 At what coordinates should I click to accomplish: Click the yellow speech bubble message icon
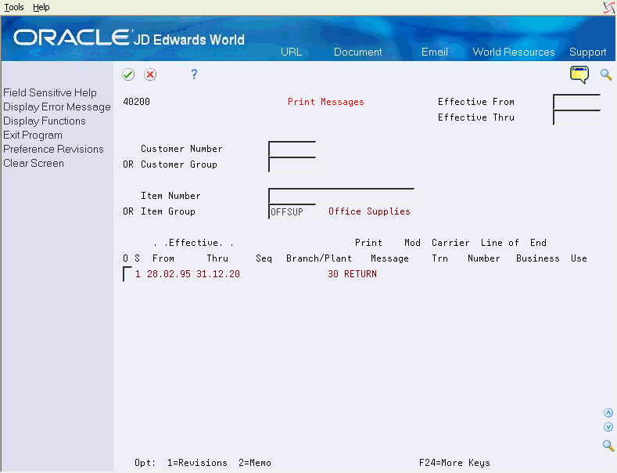(x=579, y=74)
